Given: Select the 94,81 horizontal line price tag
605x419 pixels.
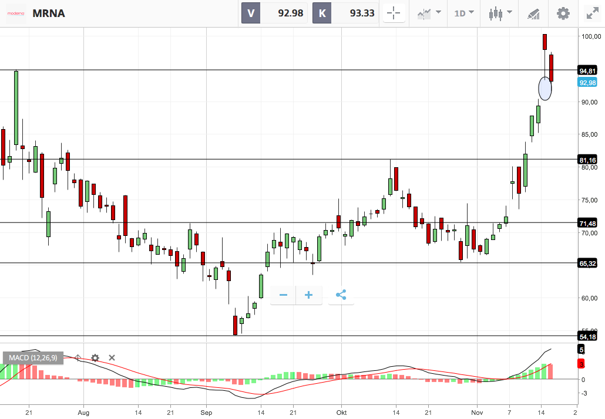Looking at the screenshot, I should click(x=587, y=70).
